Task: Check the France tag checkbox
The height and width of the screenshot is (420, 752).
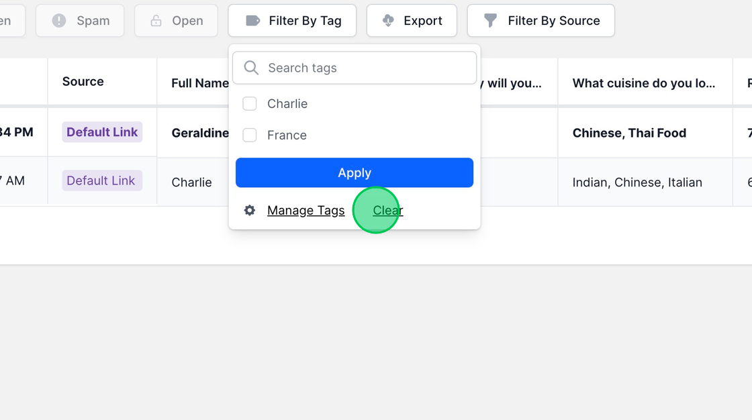Action: [250, 135]
